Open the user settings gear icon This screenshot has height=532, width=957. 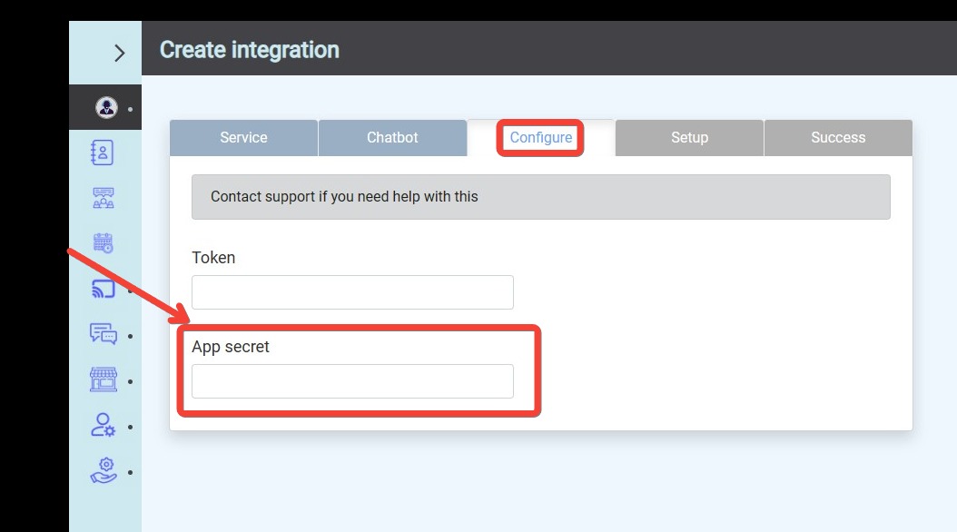click(x=104, y=425)
